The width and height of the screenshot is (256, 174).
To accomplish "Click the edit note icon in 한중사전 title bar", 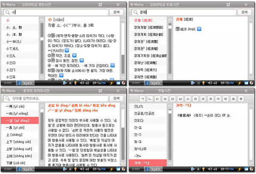I will [x=229, y=4].
